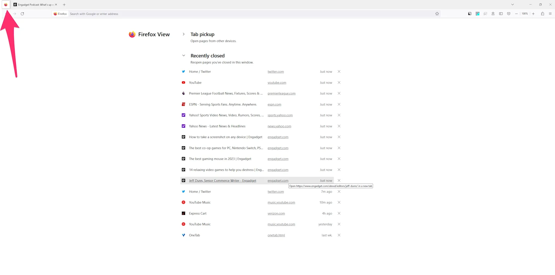Close the Engadget Podcast tab
The image size is (555, 275).
[x=56, y=5]
